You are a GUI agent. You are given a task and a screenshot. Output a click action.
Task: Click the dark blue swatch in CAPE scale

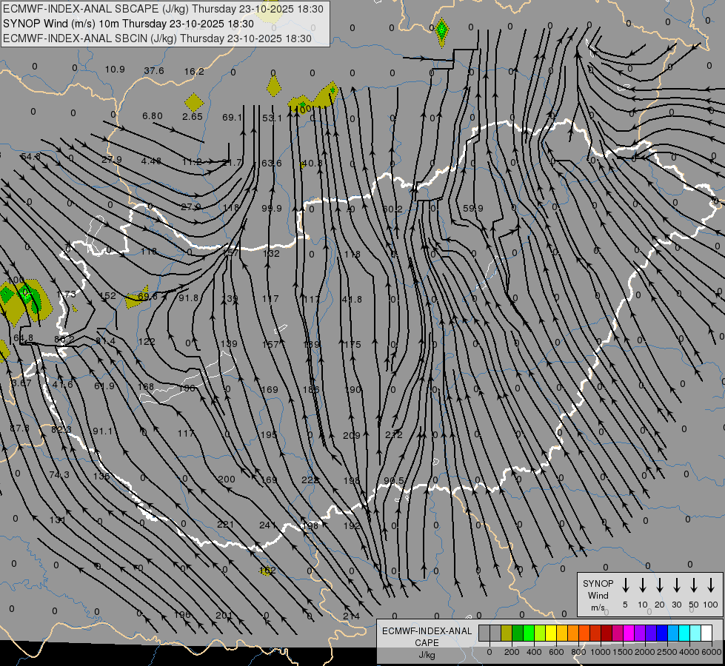pos(662,633)
